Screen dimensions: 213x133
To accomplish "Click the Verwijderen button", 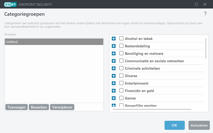I will click(62, 107).
